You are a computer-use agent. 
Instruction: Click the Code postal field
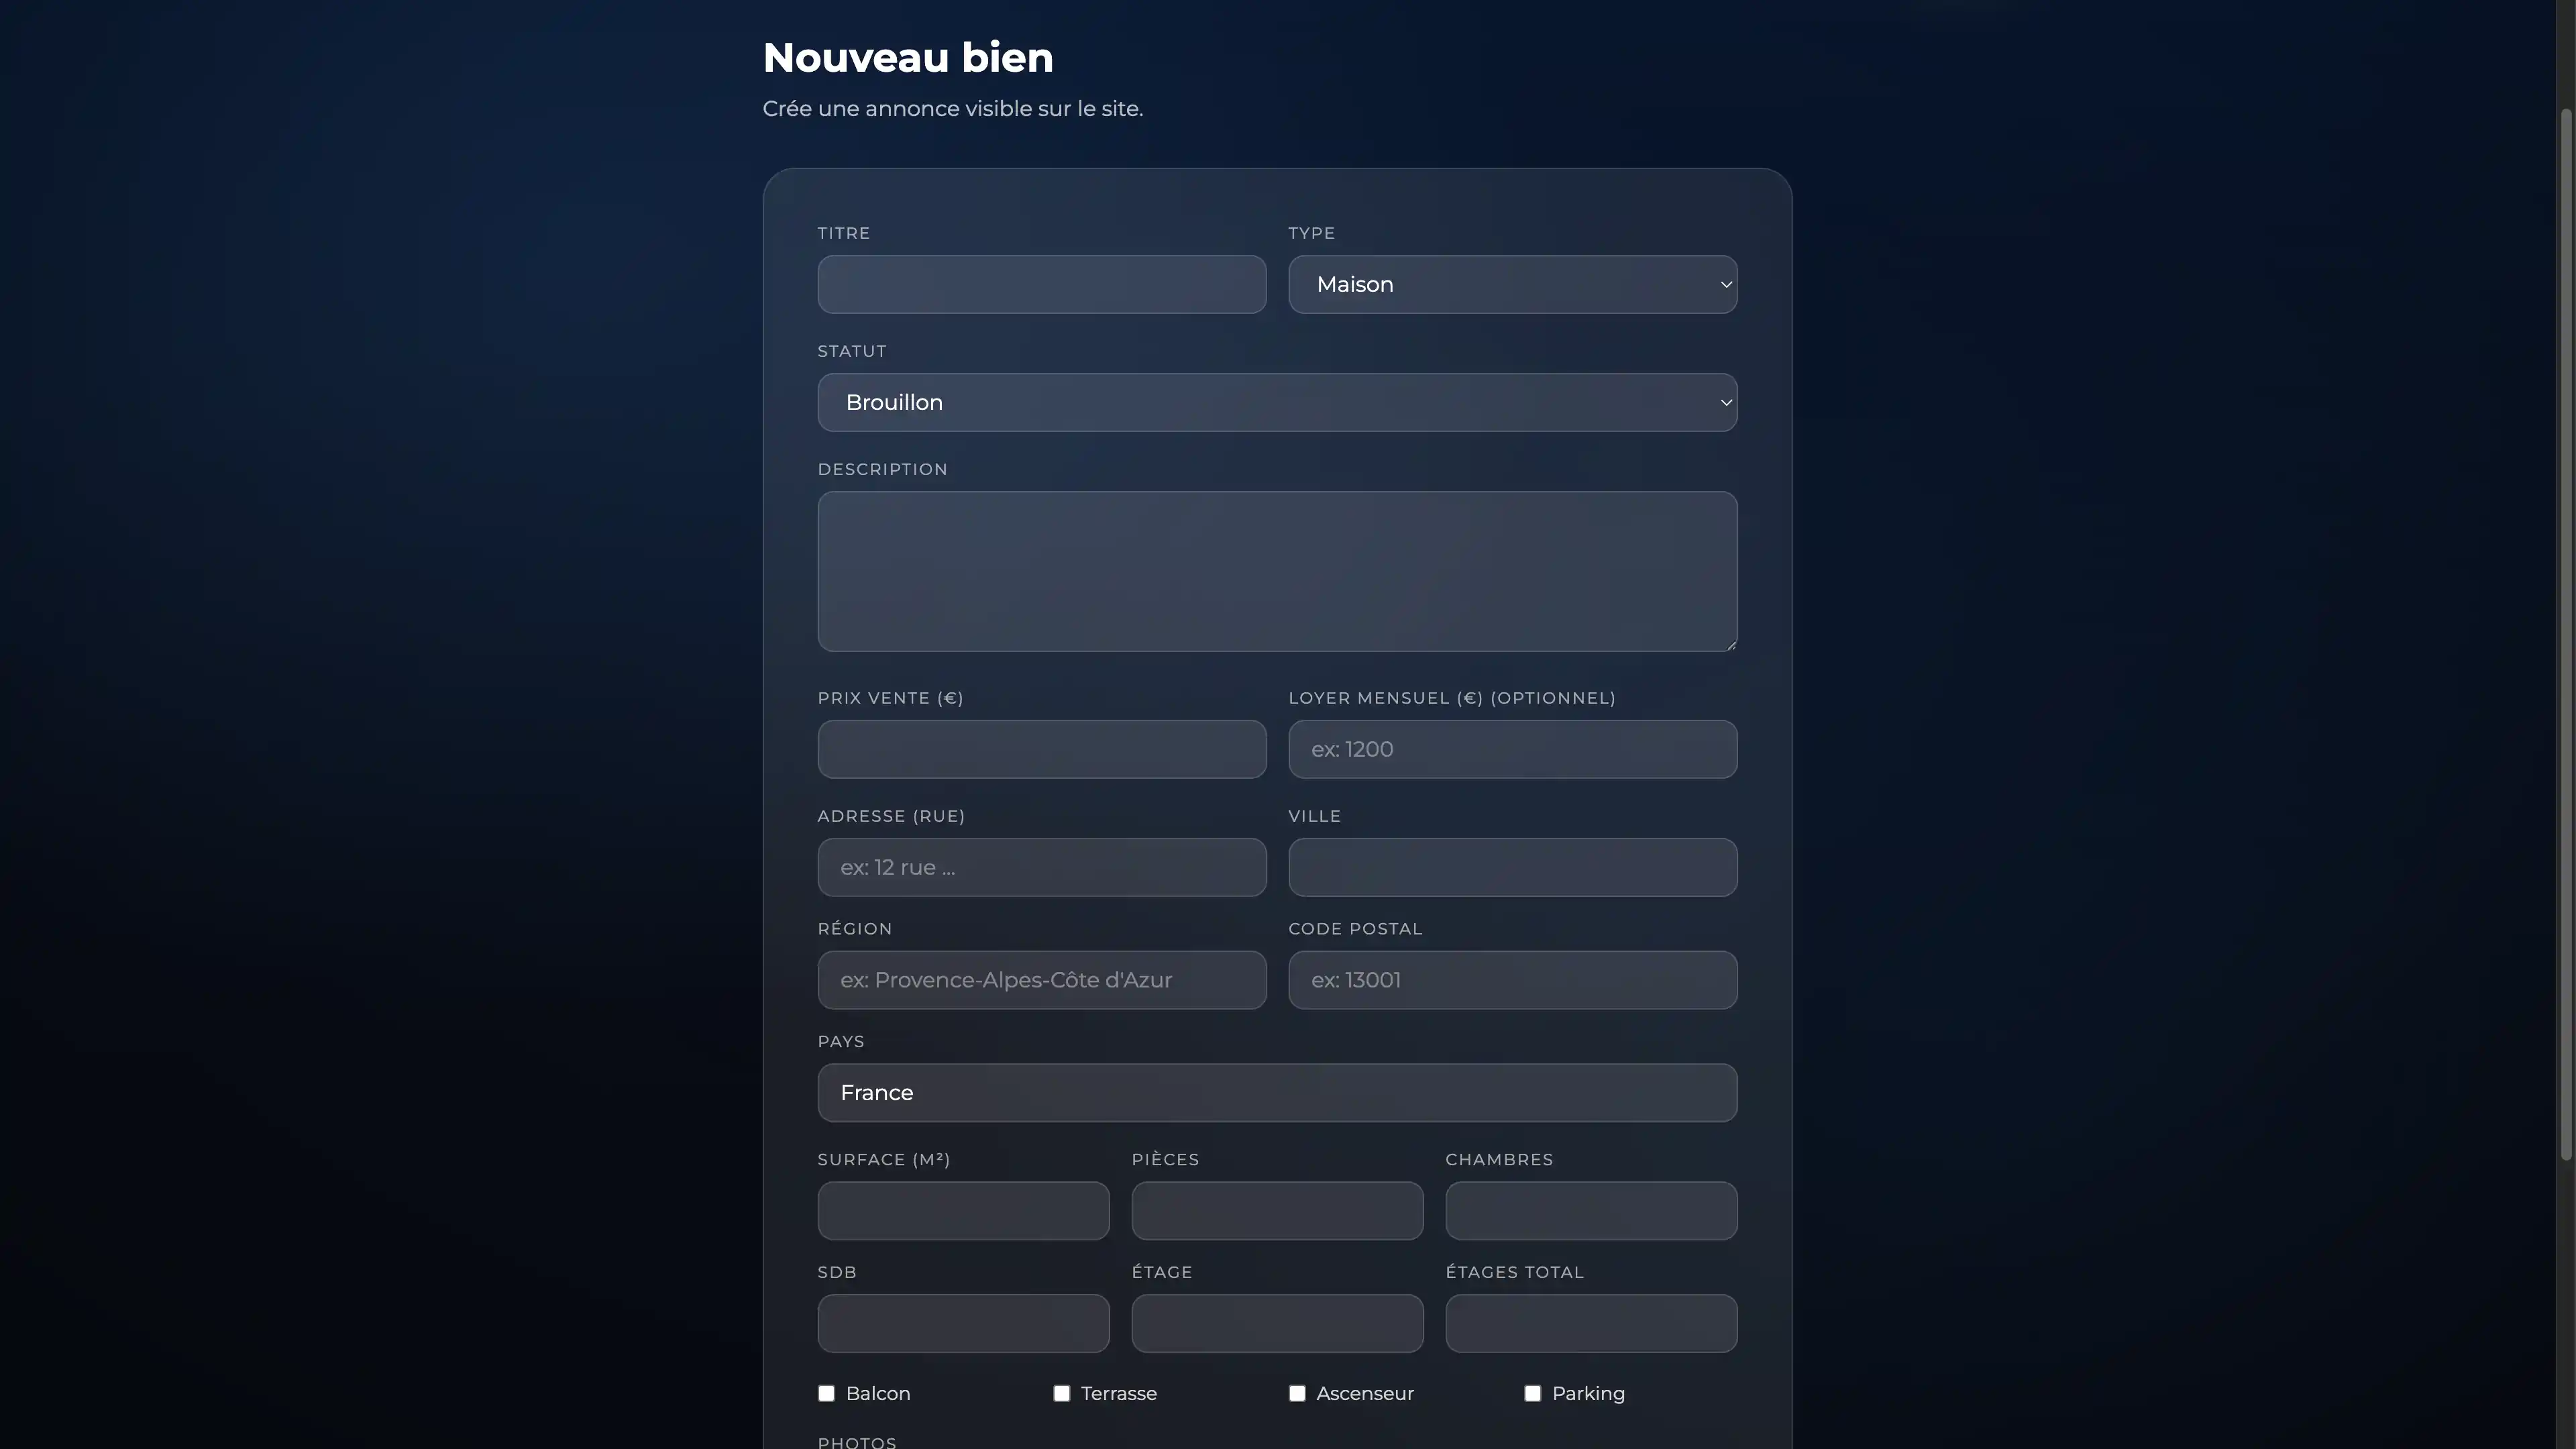pos(1512,980)
